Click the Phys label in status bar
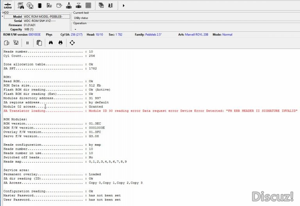The width and height of the screenshot is (300, 206). 49,34
